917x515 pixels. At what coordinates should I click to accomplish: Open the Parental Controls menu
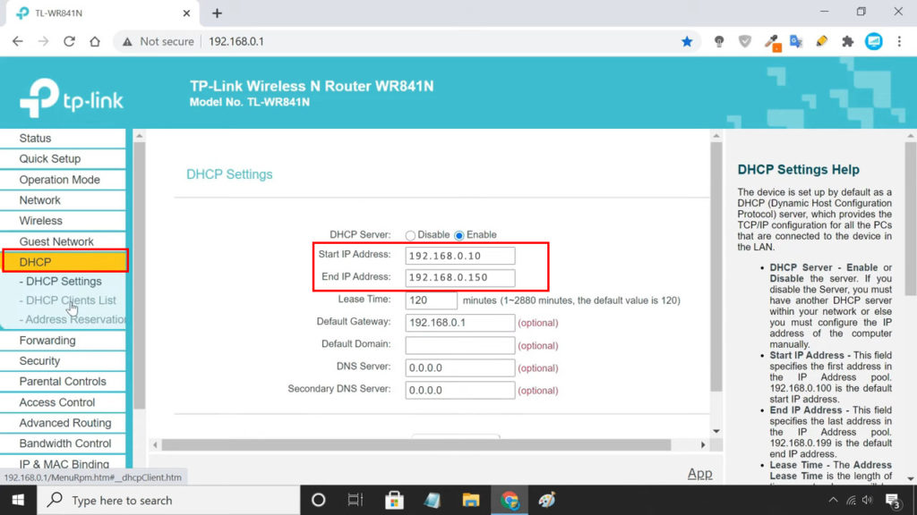63,381
